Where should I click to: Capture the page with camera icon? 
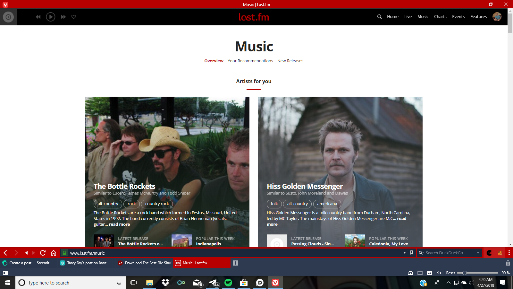(410, 273)
